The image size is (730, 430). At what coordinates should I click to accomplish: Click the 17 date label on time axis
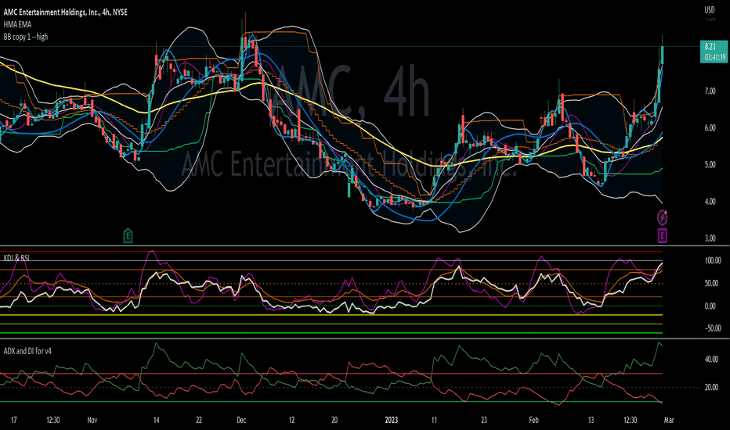(14, 421)
